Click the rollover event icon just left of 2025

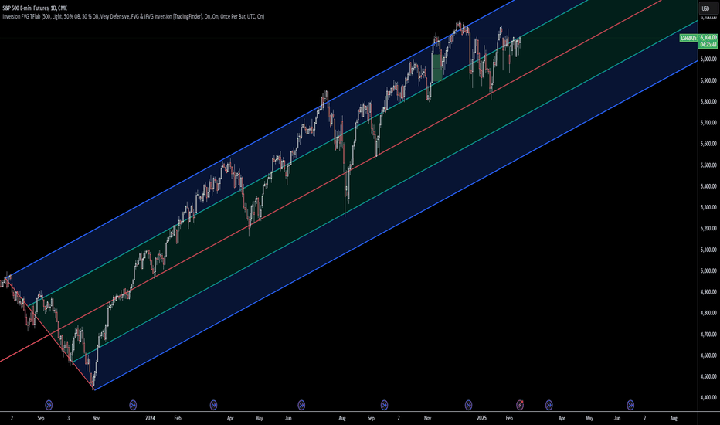468,405
